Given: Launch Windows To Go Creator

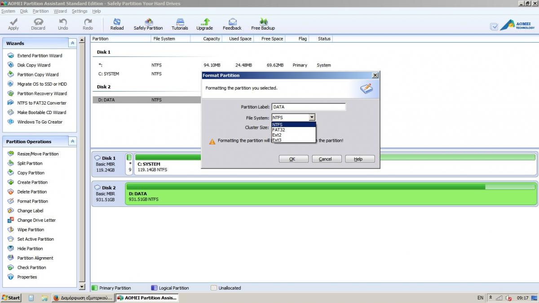Looking at the screenshot, I should pos(40,122).
